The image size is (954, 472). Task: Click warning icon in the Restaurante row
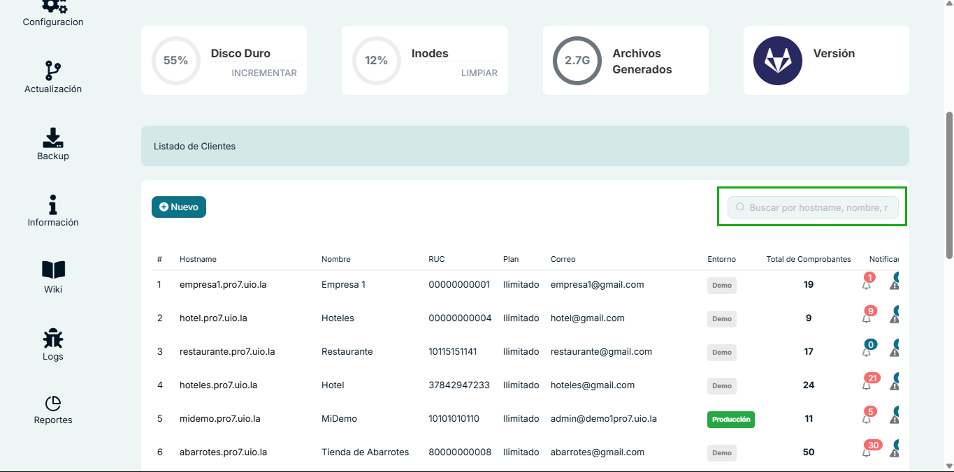[894, 352]
